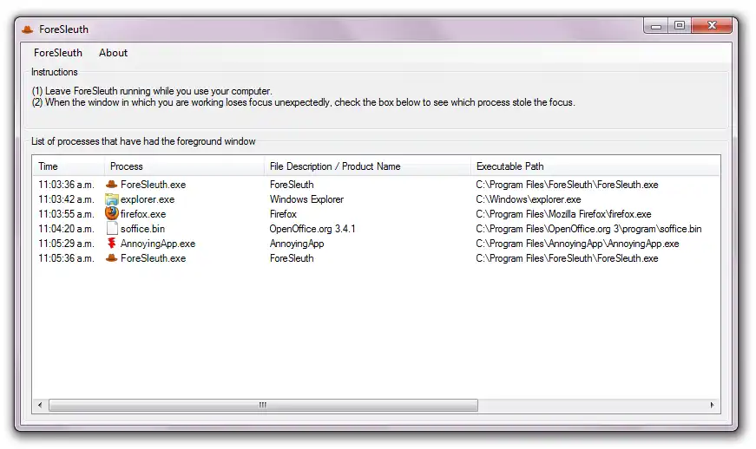
Task: Select the 11:04:20 a.m. time cell
Action: 66,229
